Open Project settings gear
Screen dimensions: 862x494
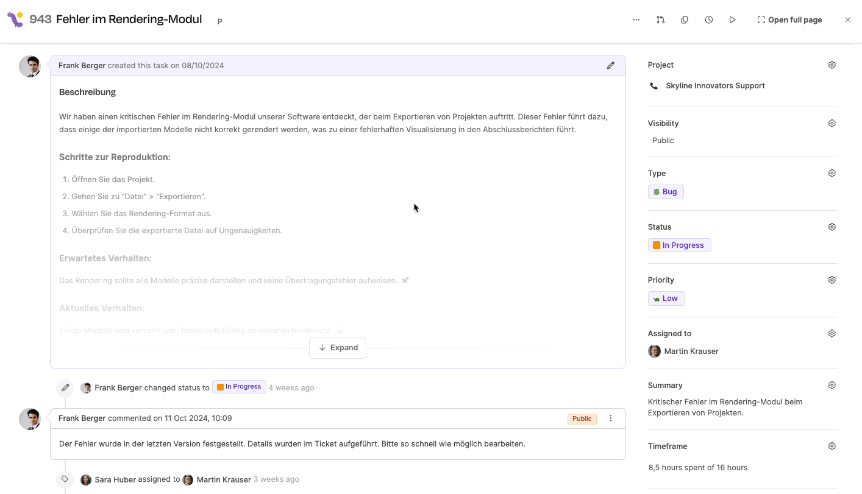(832, 65)
